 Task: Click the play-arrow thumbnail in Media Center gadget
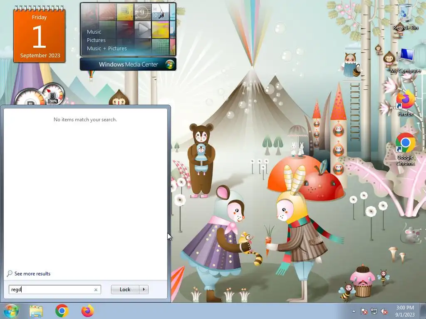pyautogui.click(x=143, y=29)
